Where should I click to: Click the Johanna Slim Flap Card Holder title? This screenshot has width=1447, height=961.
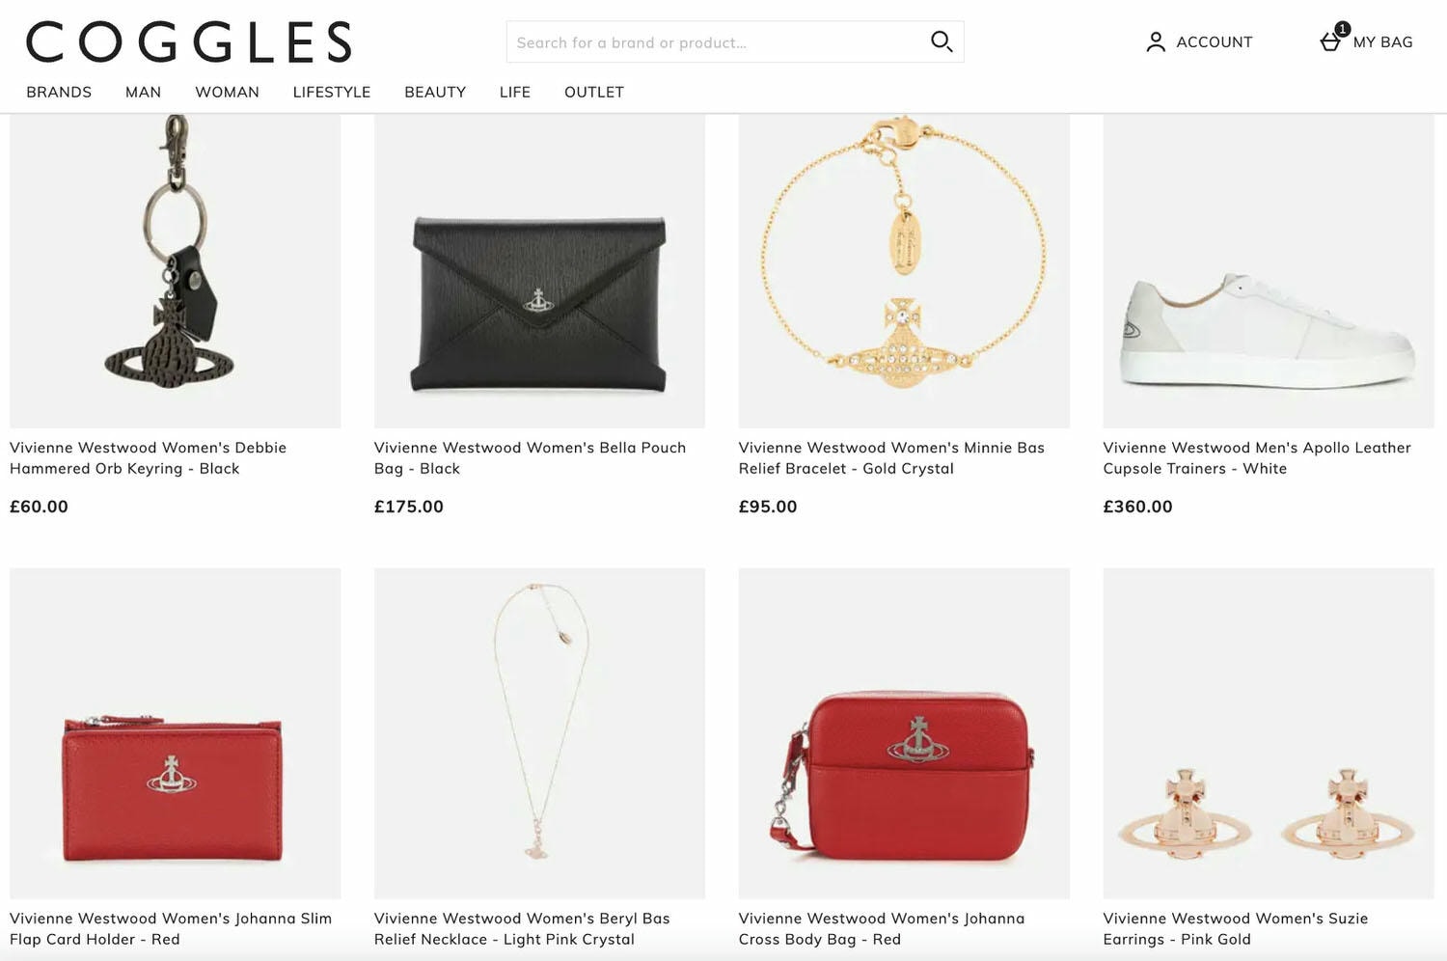point(171,928)
